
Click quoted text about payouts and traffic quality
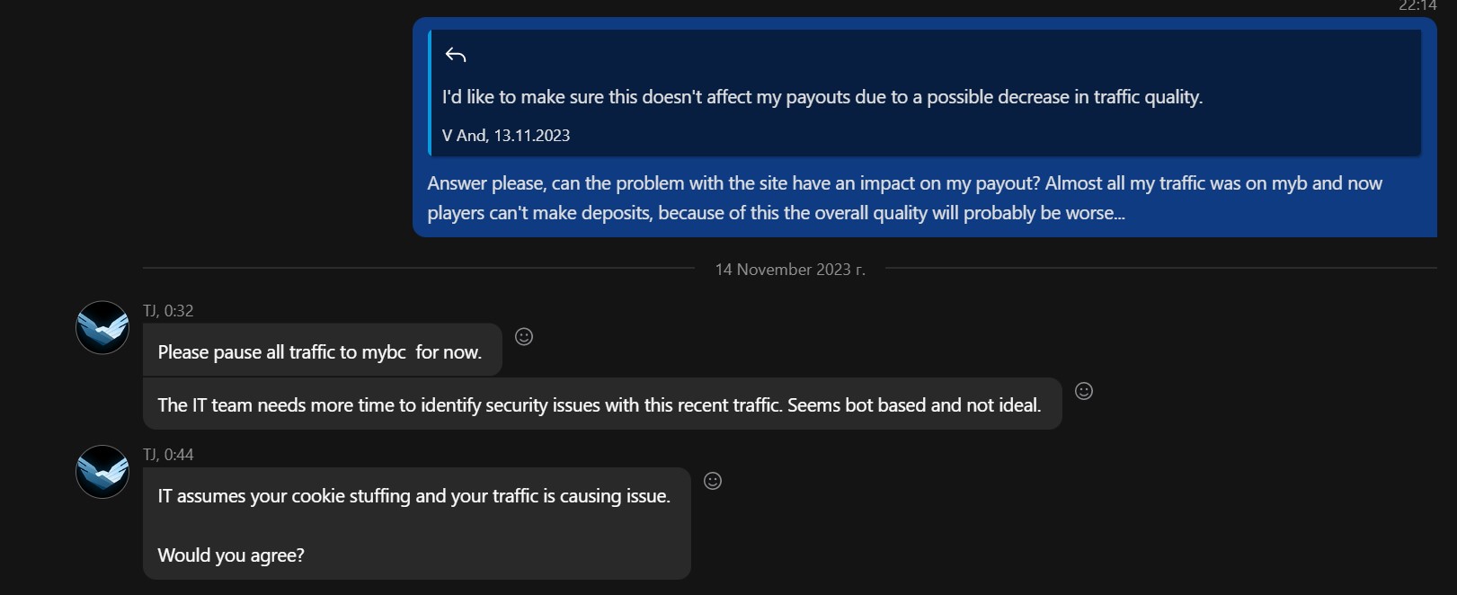pyautogui.click(x=822, y=97)
